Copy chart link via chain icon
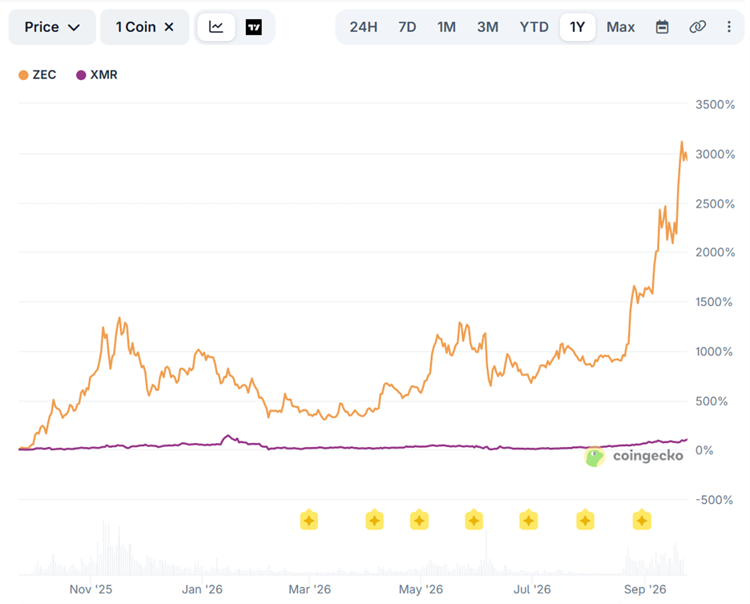750x604 pixels. click(697, 26)
